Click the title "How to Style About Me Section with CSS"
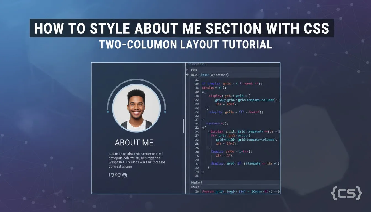The image size is (371, 212). tap(182, 28)
